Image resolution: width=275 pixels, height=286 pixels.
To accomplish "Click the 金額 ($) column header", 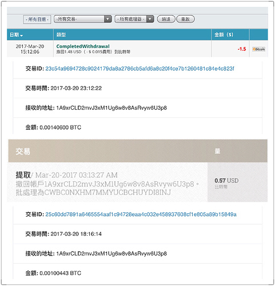I will click(x=224, y=34).
